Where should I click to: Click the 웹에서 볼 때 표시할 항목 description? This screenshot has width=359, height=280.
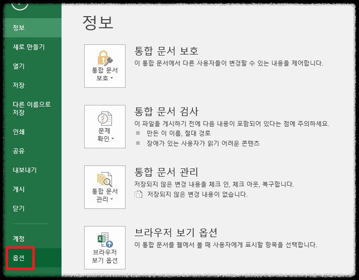[x=226, y=245]
